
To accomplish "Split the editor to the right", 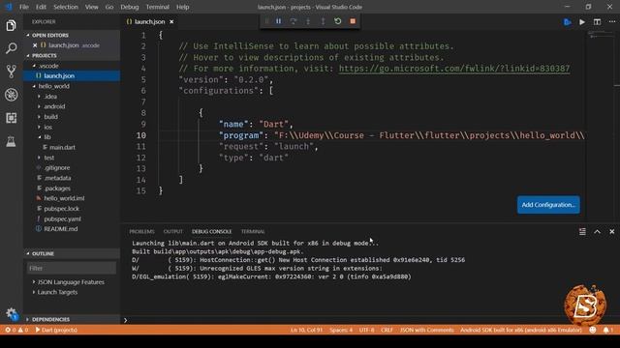I will (597, 22).
